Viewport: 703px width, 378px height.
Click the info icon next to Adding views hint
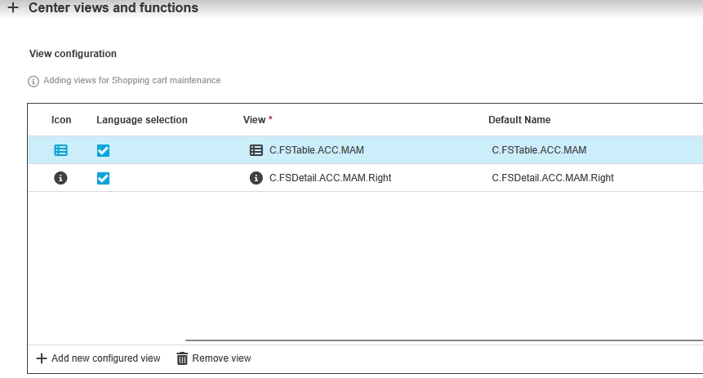click(33, 81)
